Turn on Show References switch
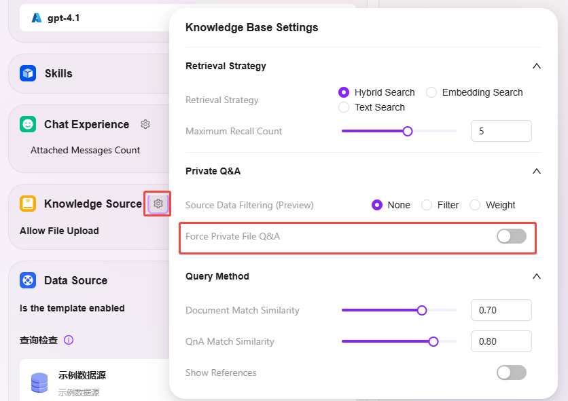The height and width of the screenshot is (401, 568). pyautogui.click(x=512, y=373)
